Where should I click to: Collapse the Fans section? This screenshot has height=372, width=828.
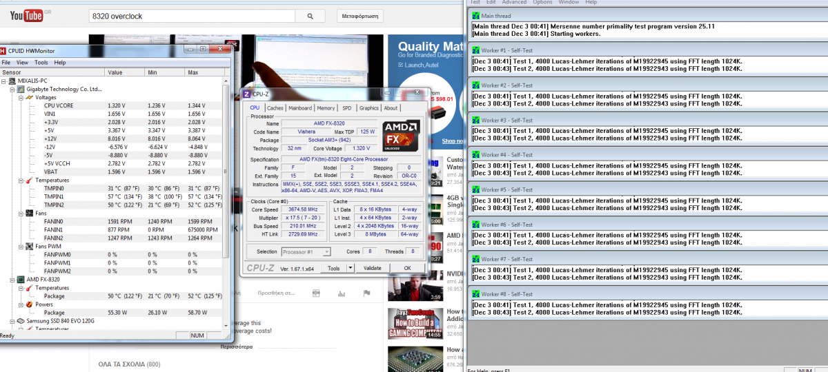(21, 213)
